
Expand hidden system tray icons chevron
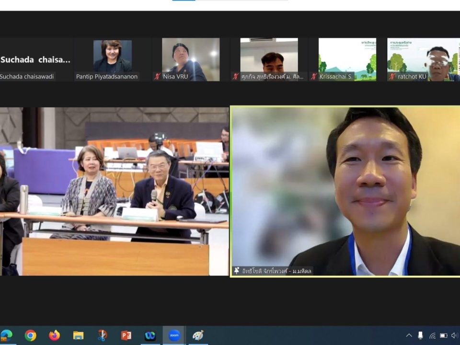tap(409, 335)
